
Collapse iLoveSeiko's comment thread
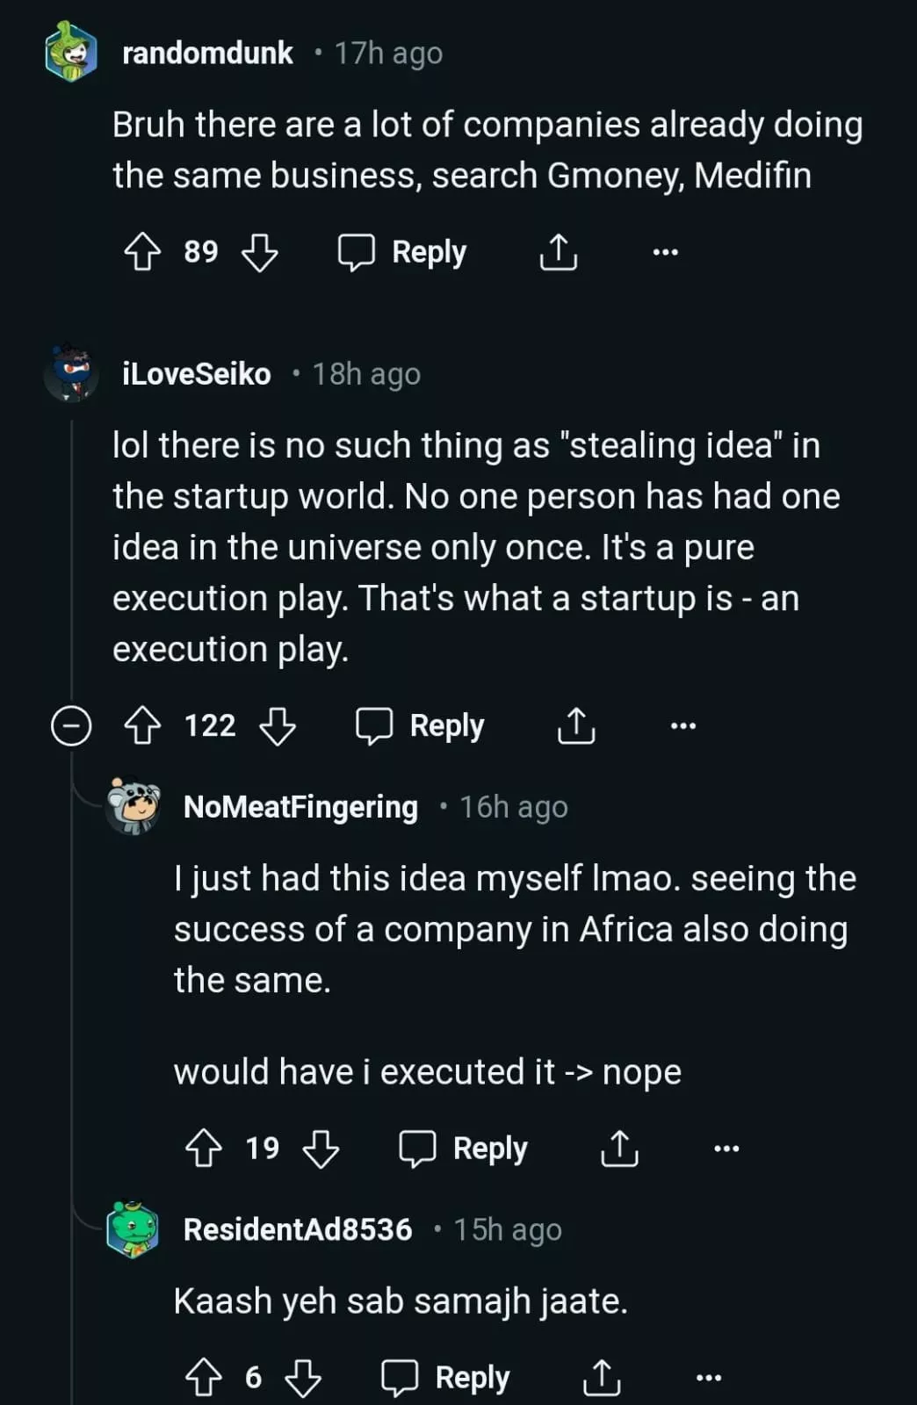(71, 726)
